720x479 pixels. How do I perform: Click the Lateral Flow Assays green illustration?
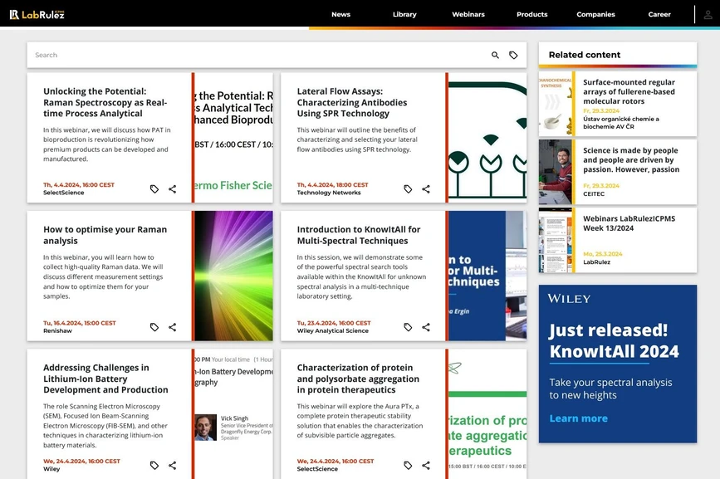487,138
